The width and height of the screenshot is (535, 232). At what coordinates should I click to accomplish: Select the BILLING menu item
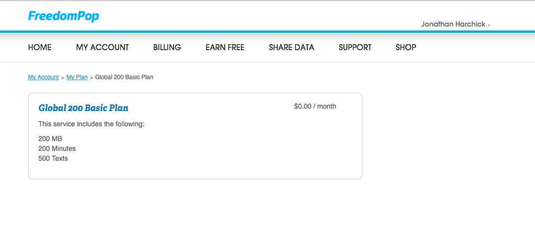(167, 47)
